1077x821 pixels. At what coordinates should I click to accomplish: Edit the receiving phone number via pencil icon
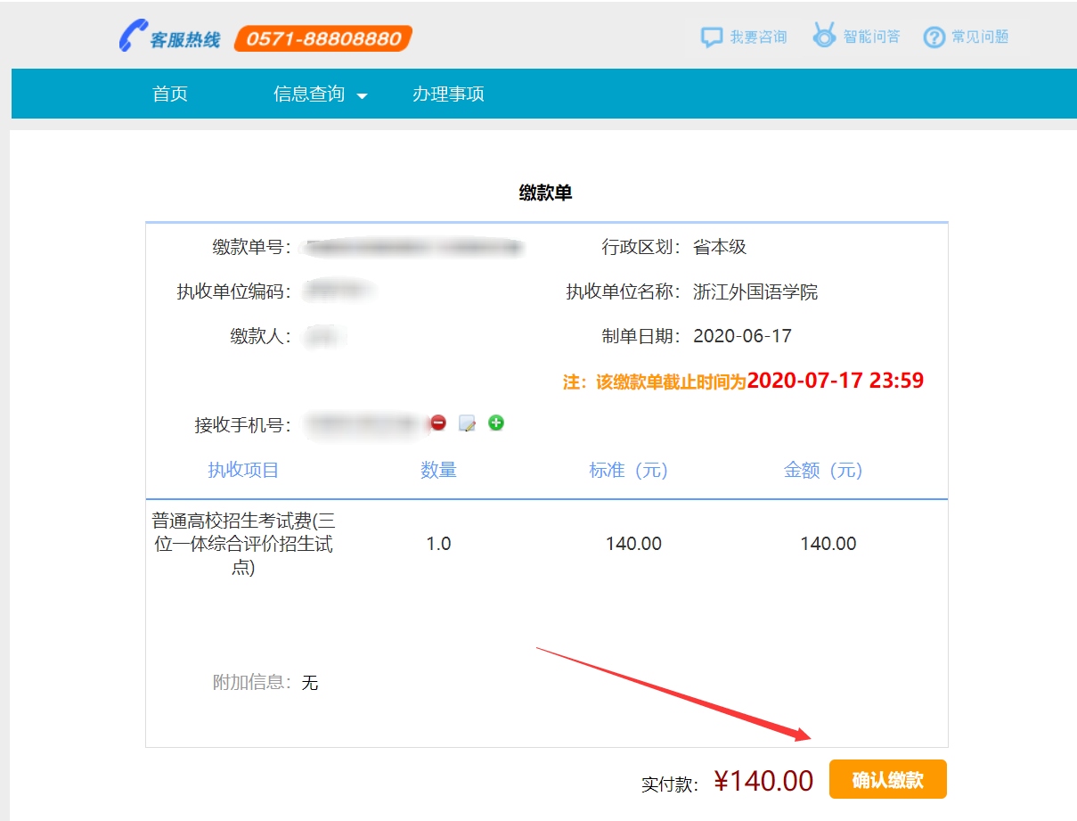pyautogui.click(x=467, y=423)
